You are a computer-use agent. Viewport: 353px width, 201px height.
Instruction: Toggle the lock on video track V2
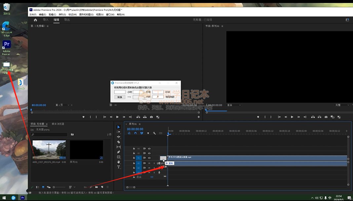[134, 153]
